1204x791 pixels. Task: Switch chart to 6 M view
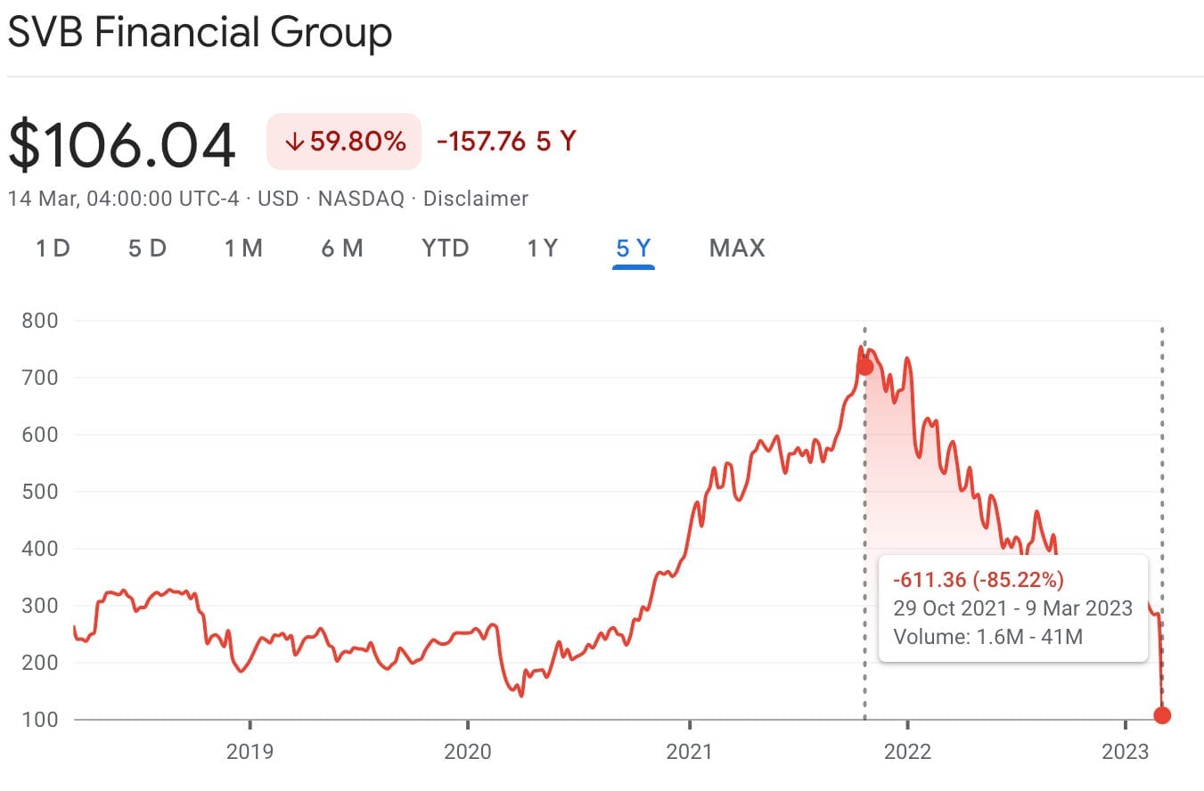(x=342, y=248)
